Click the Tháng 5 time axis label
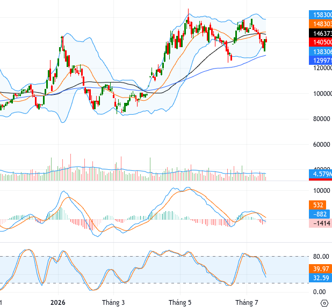Viewport: 332px width, 307px height. [180, 303]
